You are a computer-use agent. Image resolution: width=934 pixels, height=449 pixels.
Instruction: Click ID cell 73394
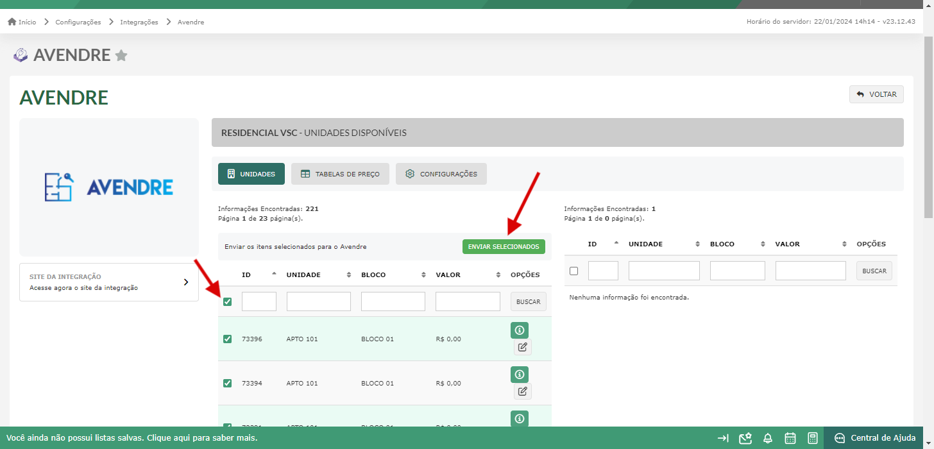[x=252, y=383]
